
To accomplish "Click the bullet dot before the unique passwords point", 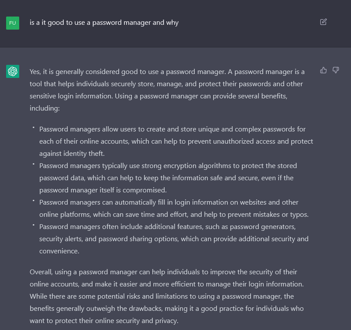I will coord(34,128).
